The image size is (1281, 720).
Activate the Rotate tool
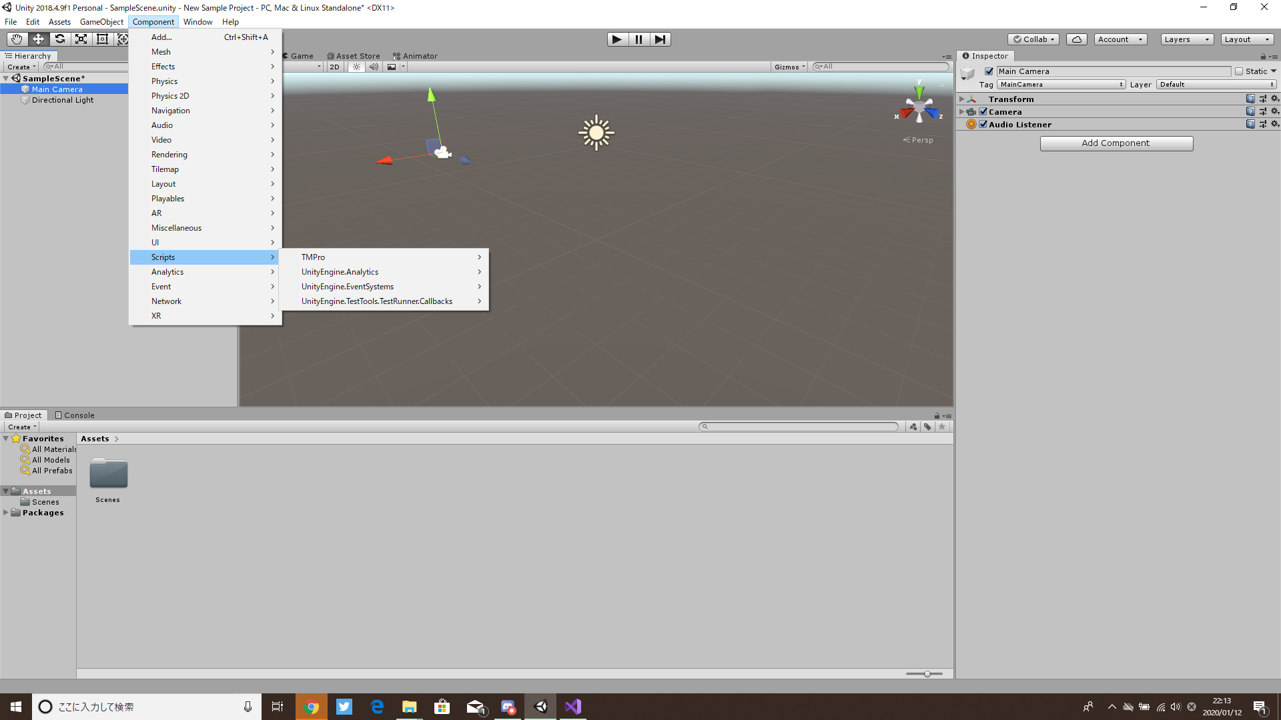(59, 39)
